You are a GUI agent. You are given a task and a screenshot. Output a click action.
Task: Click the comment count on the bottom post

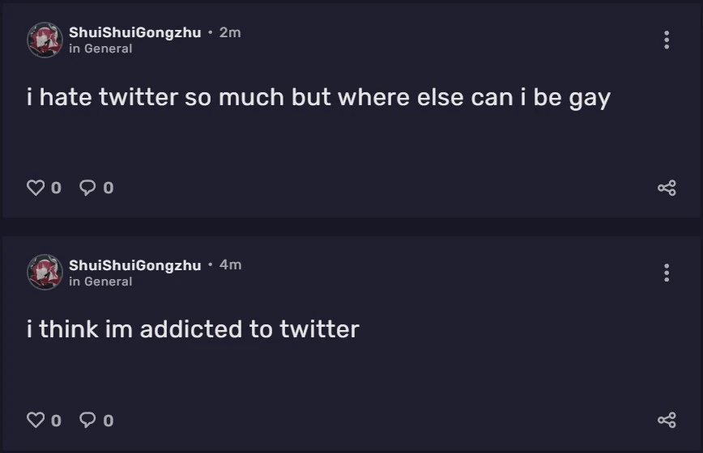[x=109, y=421]
